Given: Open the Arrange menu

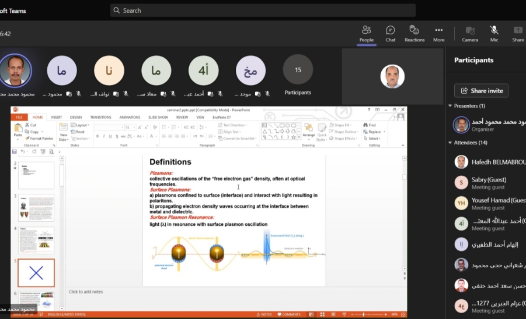Looking at the screenshot, I should 309,131.
